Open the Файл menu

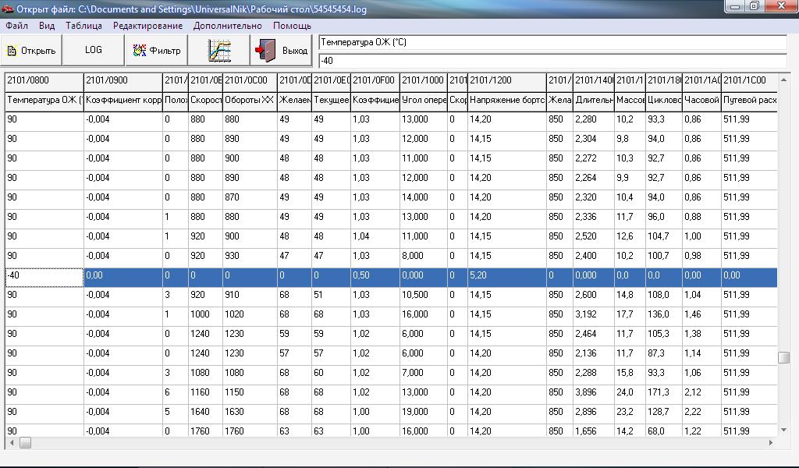[16, 26]
